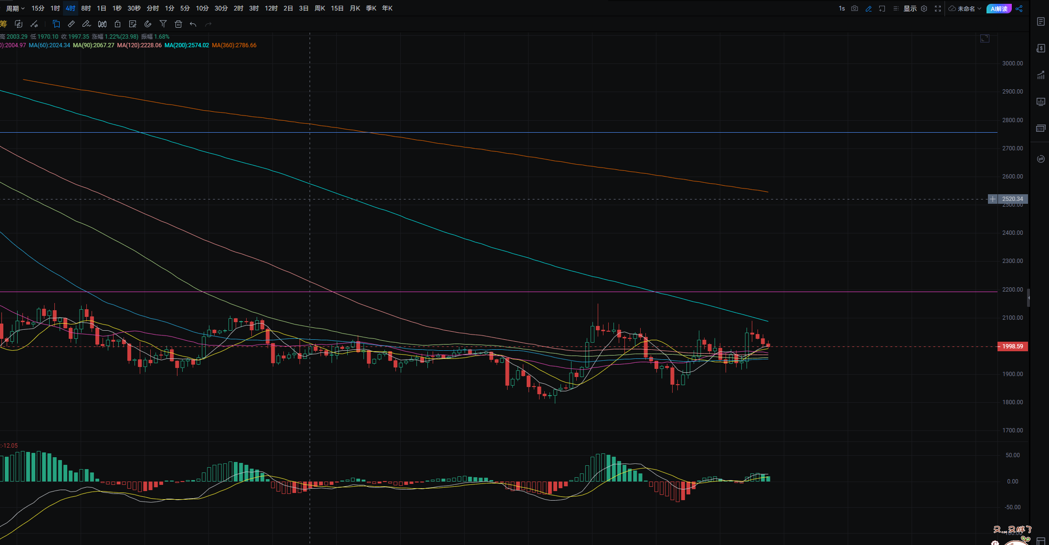Select the ruler measurement tool
This screenshot has height=545, width=1049.
pos(71,24)
